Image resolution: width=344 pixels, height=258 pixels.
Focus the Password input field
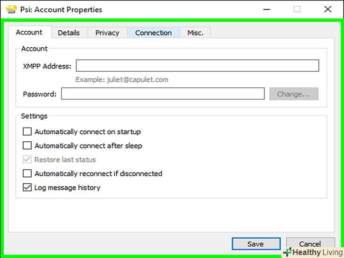[x=163, y=94]
